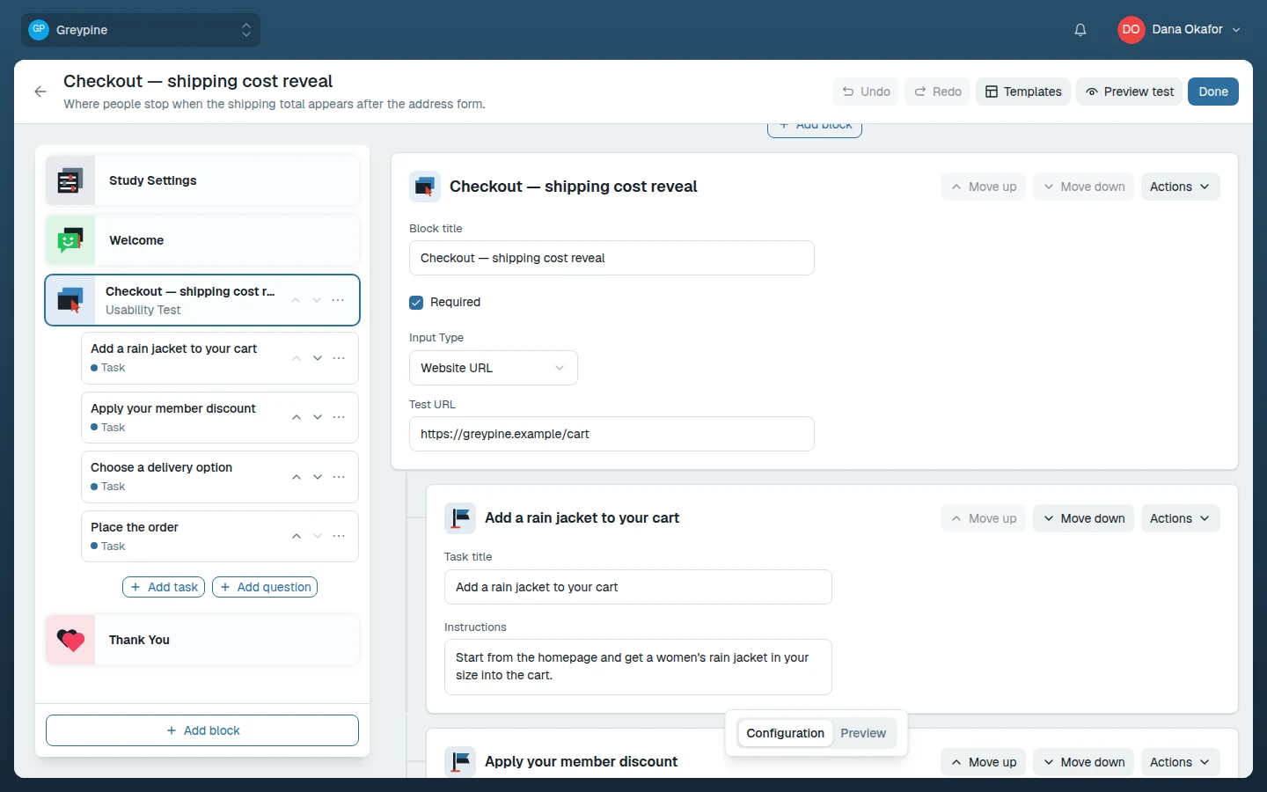The image size is (1267, 792).
Task: Click Add question button
Action: (265, 587)
